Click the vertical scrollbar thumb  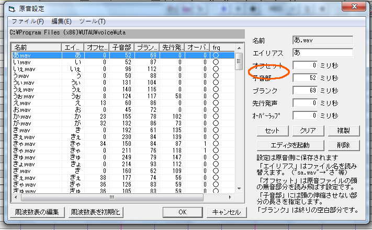click(x=239, y=61)
